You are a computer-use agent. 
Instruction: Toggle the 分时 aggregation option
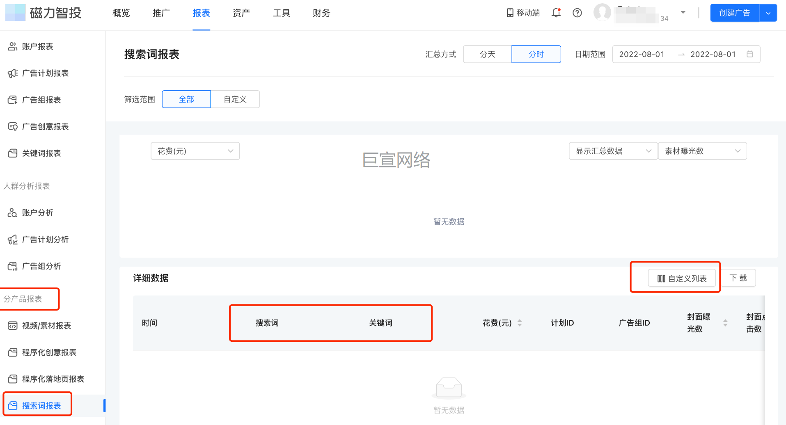536,54
